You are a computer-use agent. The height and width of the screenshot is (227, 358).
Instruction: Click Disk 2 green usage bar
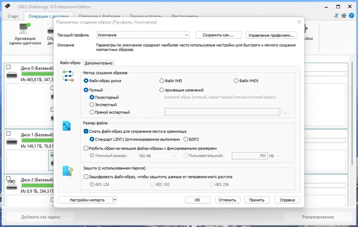pos(37,186)
